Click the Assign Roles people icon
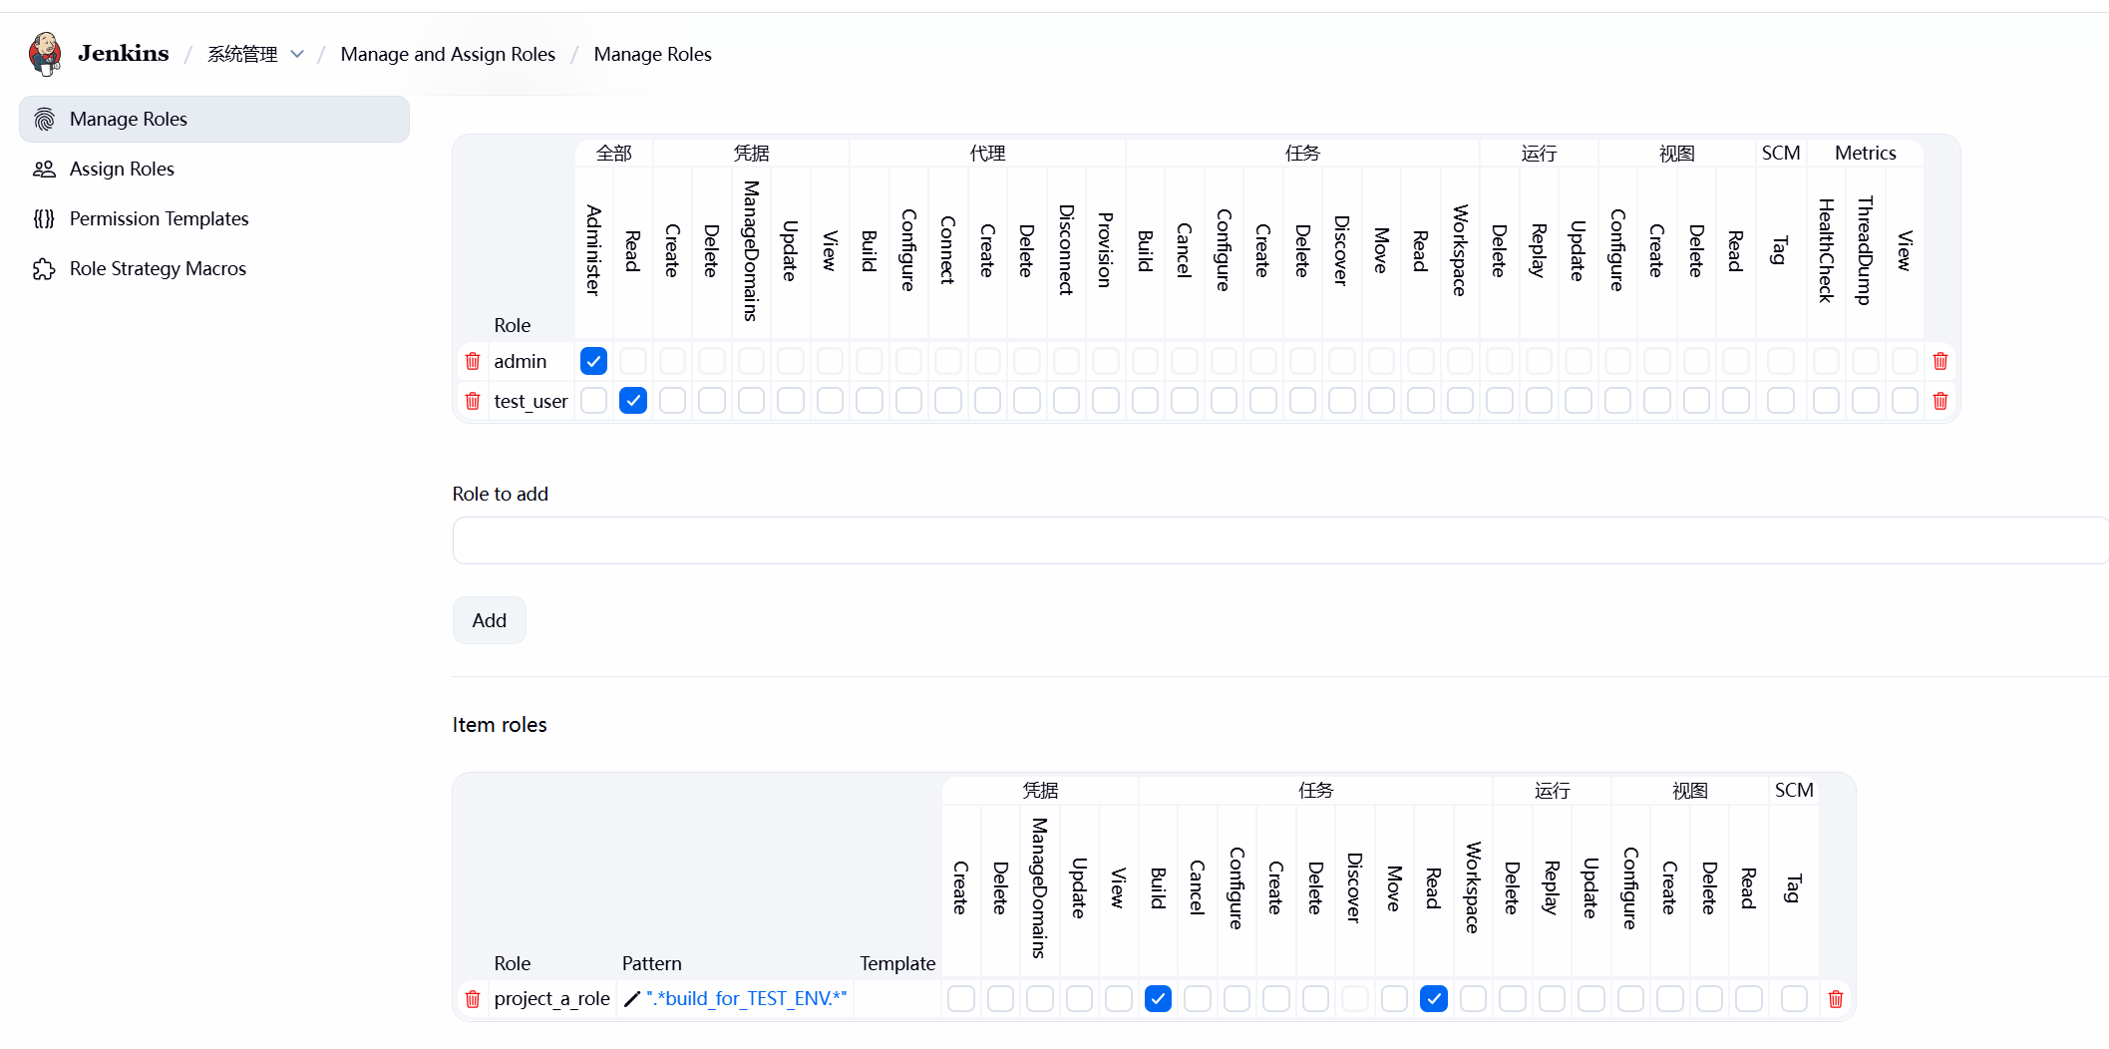Screen dimensions: 2109x1049 44,170
